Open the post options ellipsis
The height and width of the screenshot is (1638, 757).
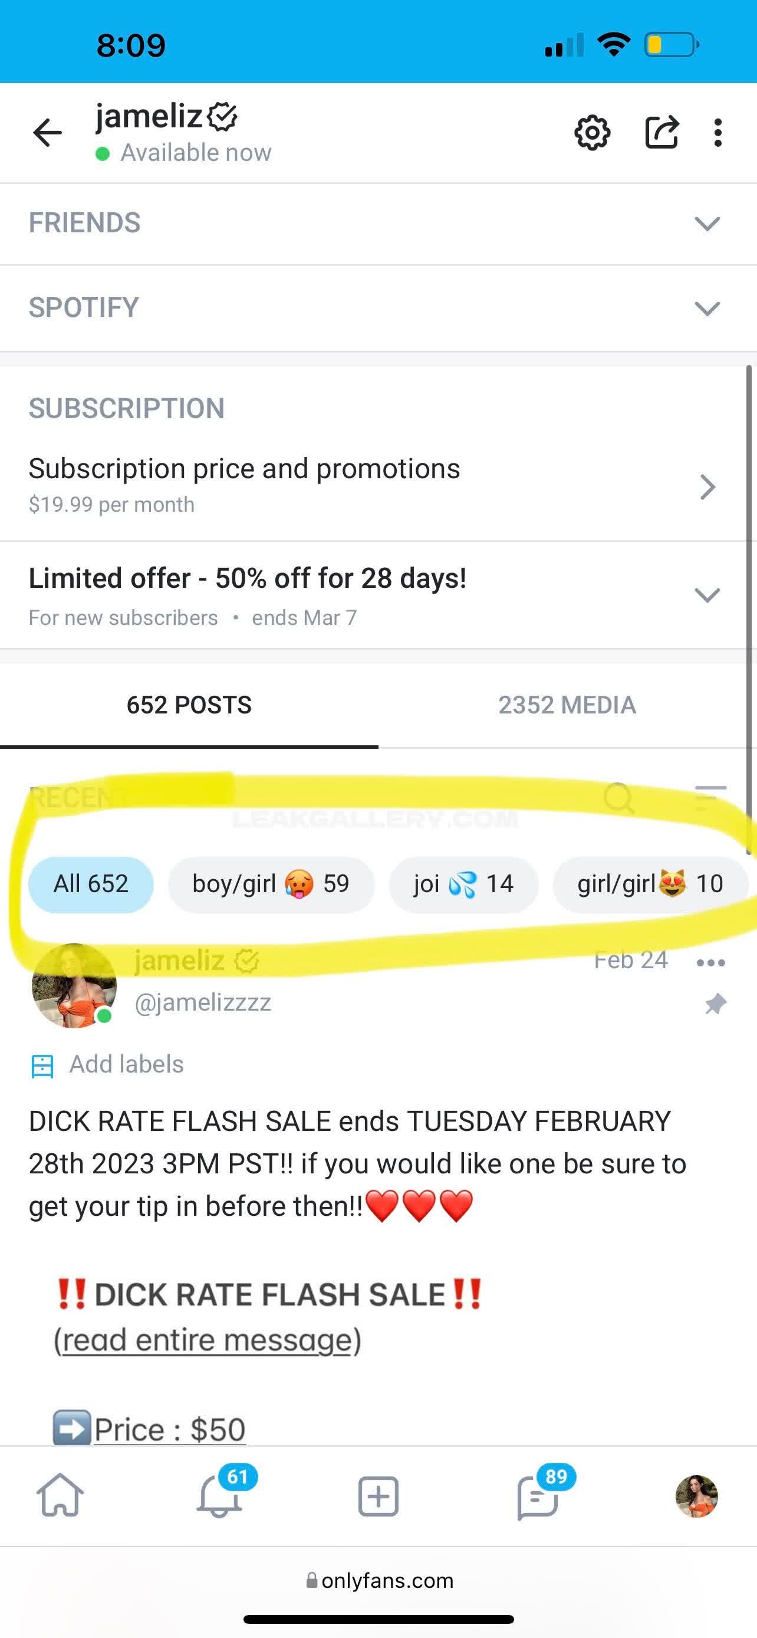click(x=710, y=963)
